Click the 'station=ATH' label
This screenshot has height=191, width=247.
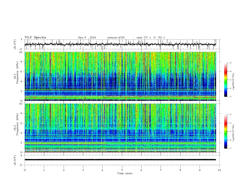pyautogui.click(x=116, y=37)
